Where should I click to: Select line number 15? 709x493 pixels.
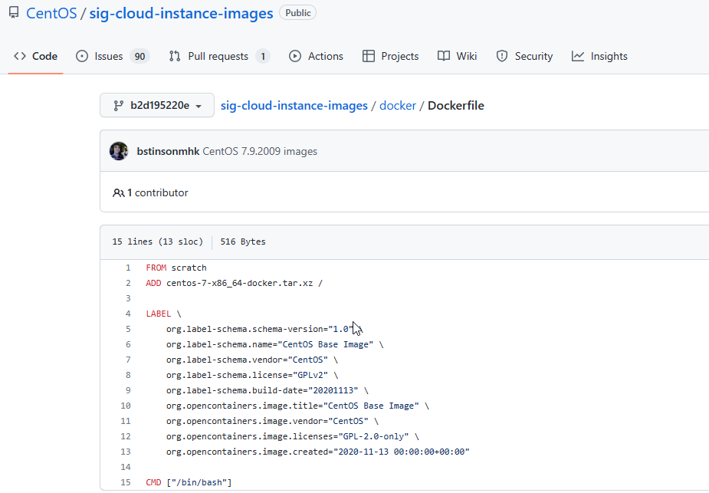[126, 482]
